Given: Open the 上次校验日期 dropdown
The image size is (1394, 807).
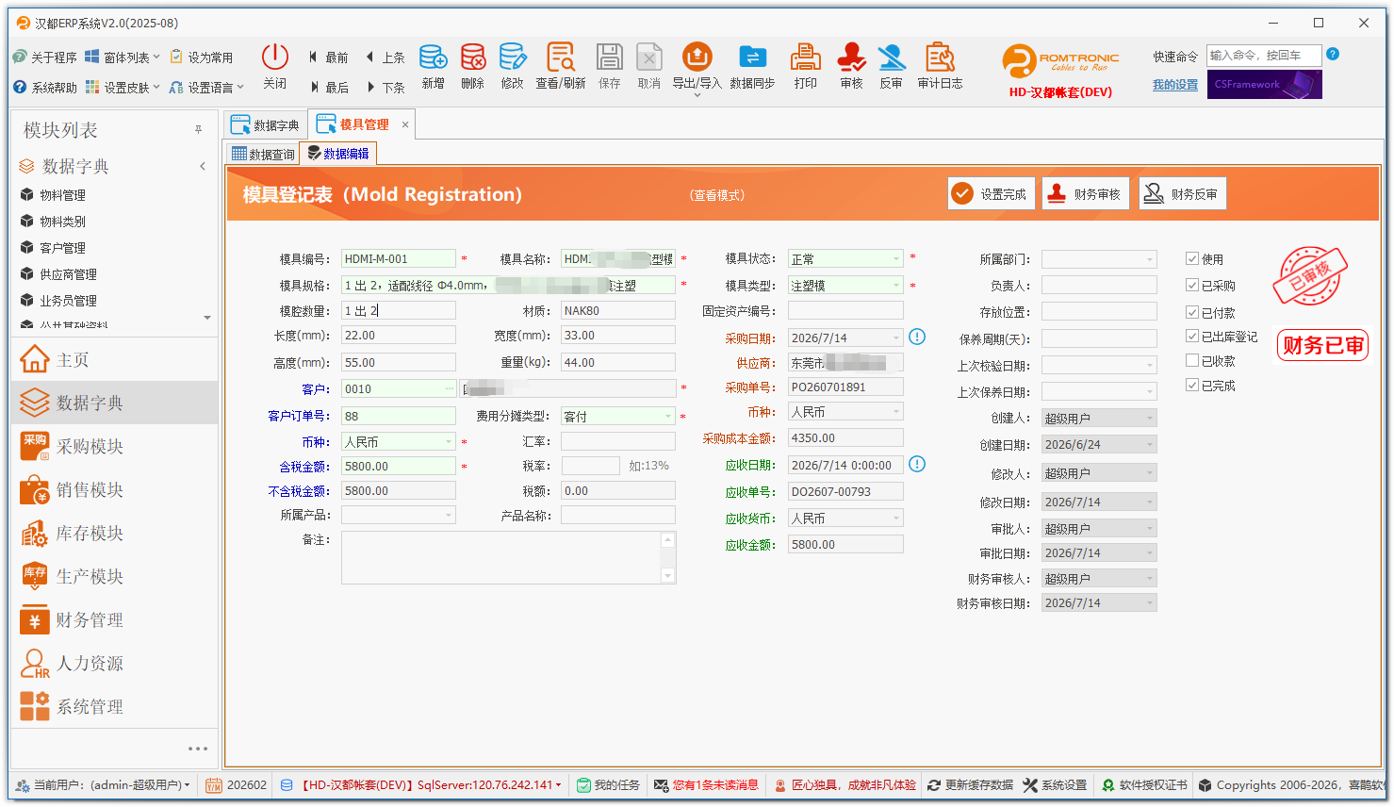Looking at the screenshot, I should (1150, 366).
